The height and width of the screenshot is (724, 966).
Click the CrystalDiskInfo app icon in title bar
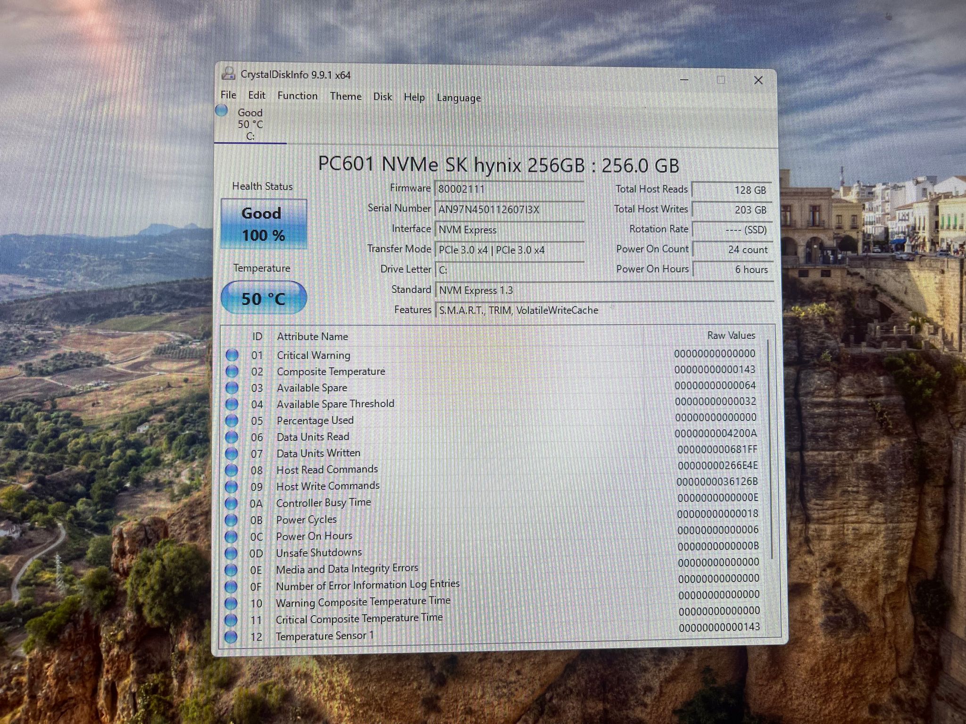[229, 74]
